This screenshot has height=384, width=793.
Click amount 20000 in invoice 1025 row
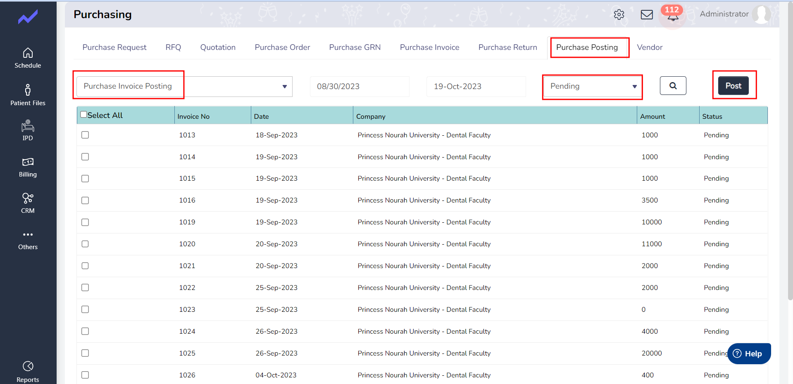click(652, 353)
